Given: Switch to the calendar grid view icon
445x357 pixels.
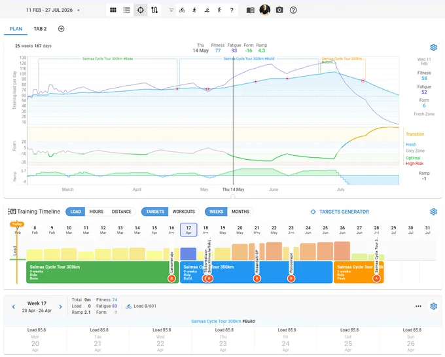Looking at the screenshot, I should point(113,10).
